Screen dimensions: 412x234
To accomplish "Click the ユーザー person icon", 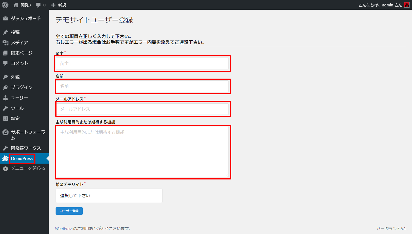I will 5,98.
